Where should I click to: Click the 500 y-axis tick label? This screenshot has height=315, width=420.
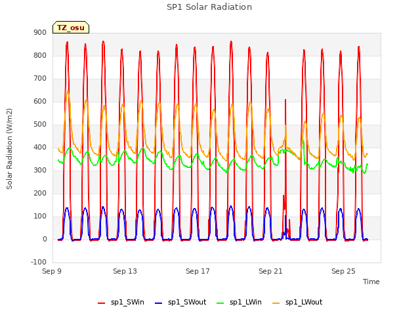pos(40,125)
